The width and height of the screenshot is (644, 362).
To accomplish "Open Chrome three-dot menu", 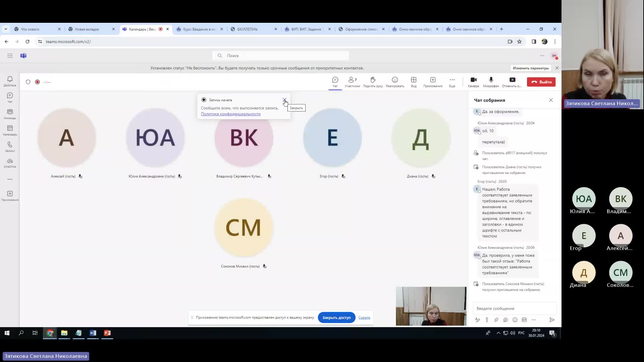I will click(x=555, y=42).
